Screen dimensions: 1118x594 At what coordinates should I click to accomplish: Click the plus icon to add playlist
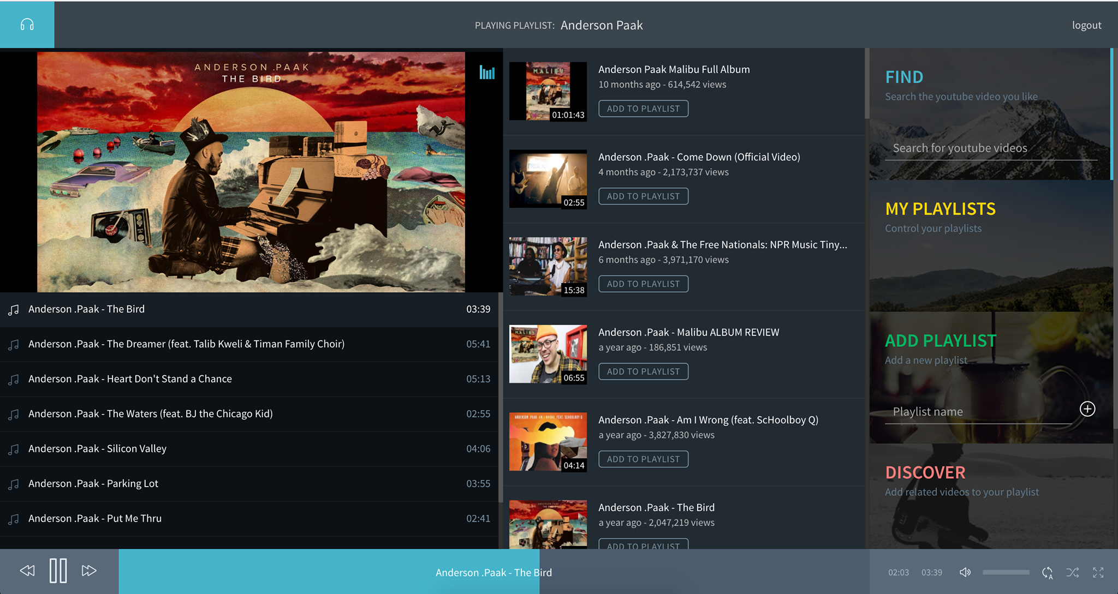[1087, 409]
